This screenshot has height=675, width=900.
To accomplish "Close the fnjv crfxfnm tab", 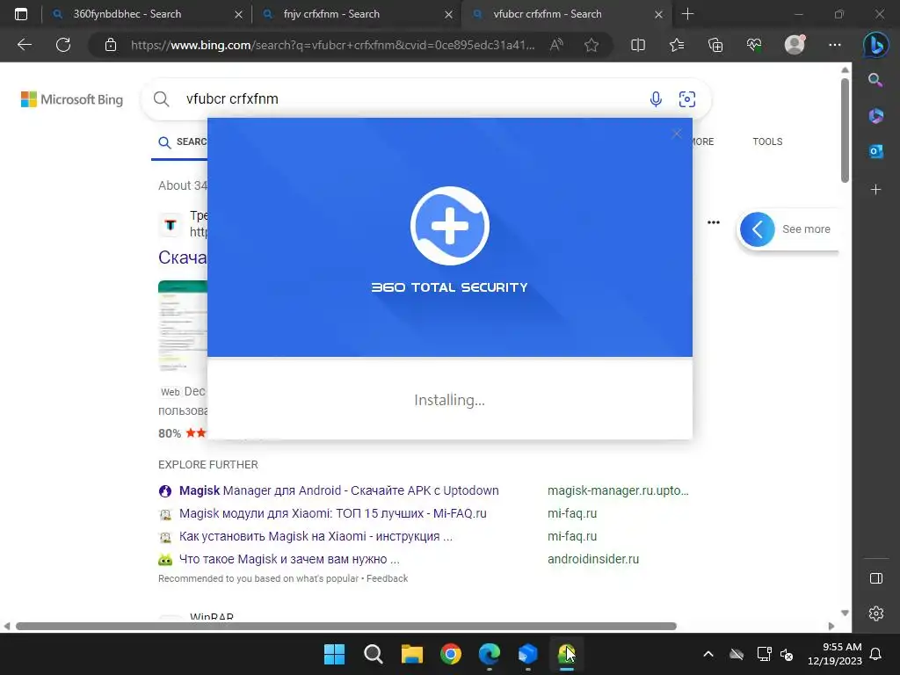I will (449, 14).
